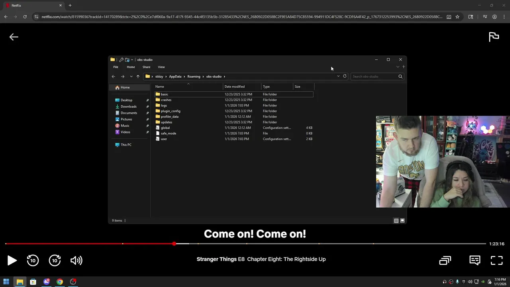
Task: Skip forward 10 seconds in Netflix player
Action: point(55,260)
